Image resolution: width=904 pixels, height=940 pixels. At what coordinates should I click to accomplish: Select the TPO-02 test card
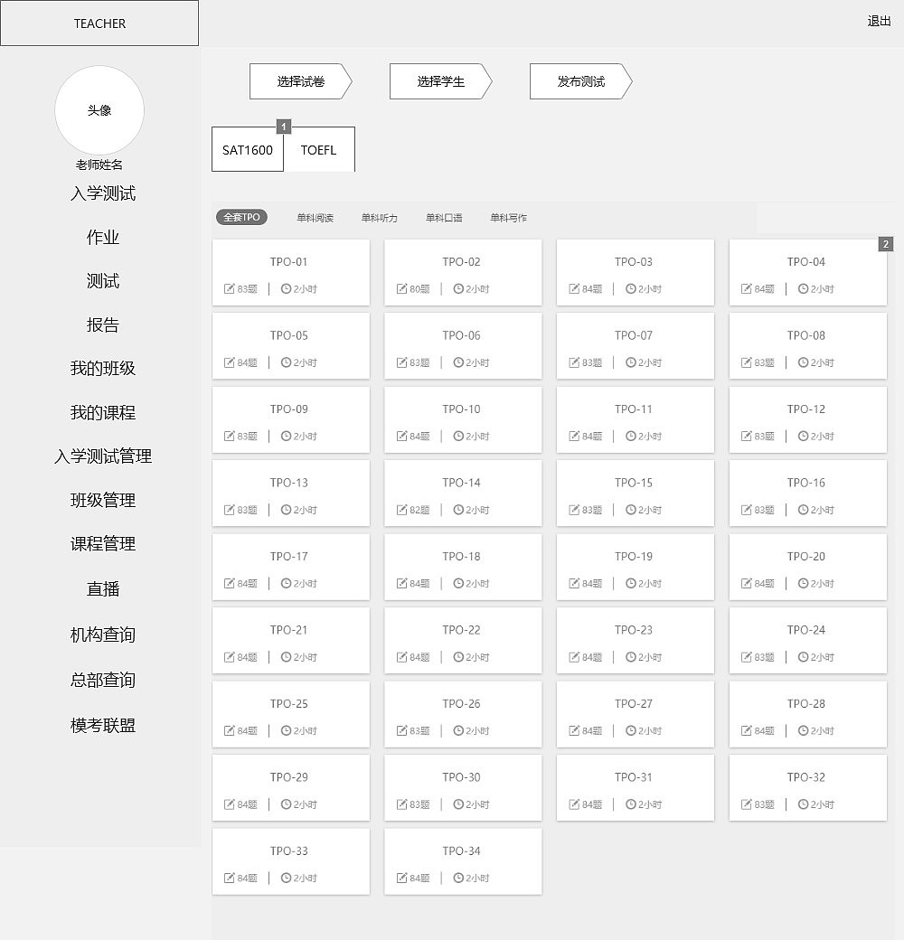[463, 272]
